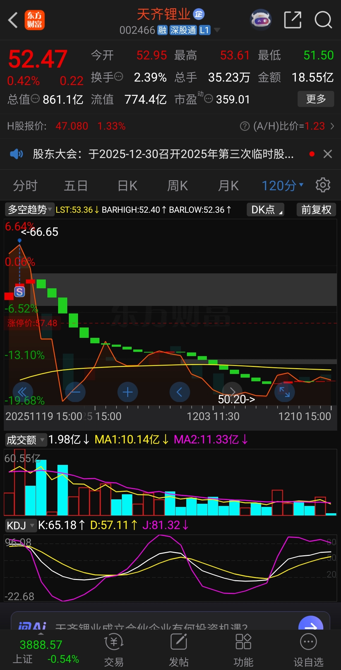Open the search magnifier icon

[x=323, y=20]
